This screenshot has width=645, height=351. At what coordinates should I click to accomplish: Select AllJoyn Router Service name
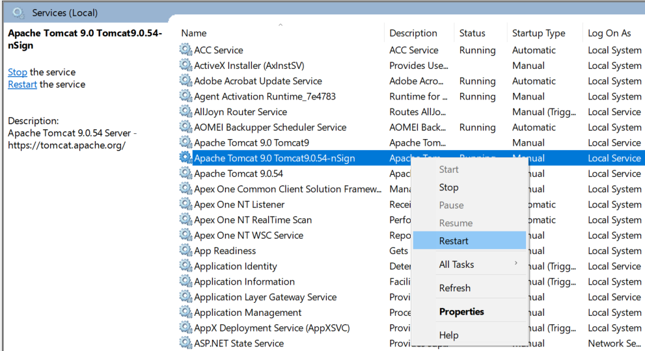coord(241,112)
